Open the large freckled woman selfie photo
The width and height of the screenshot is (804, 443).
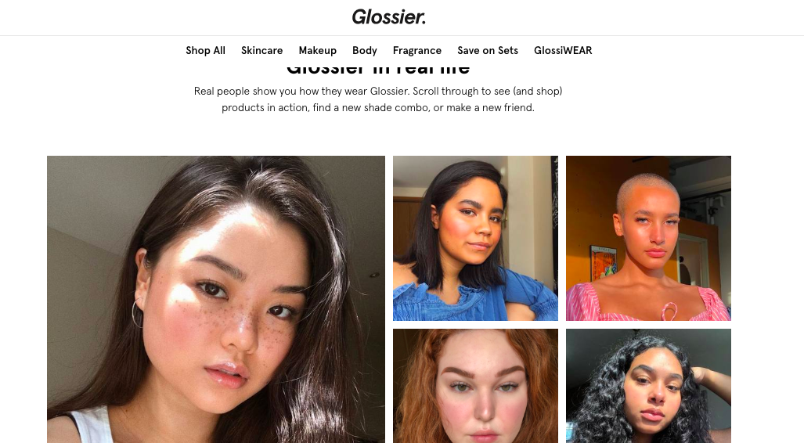click(216, 300)
